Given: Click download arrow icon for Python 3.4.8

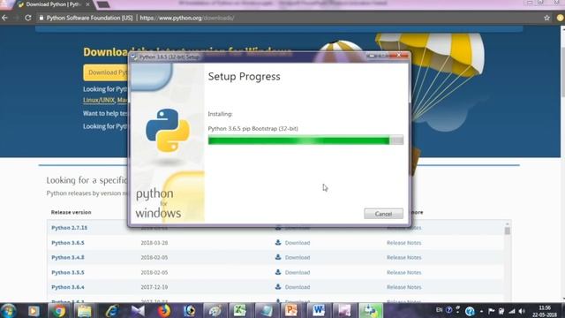Looking at the screenshot, I should (x=278, y=257).
